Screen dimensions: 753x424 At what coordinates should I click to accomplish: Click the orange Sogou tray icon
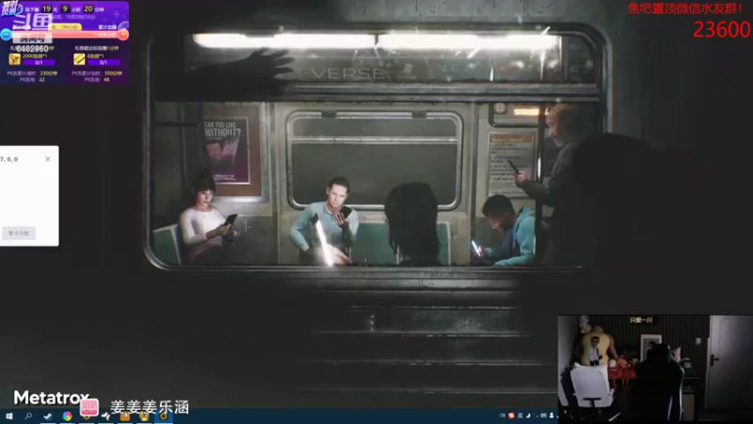point(511,416)
